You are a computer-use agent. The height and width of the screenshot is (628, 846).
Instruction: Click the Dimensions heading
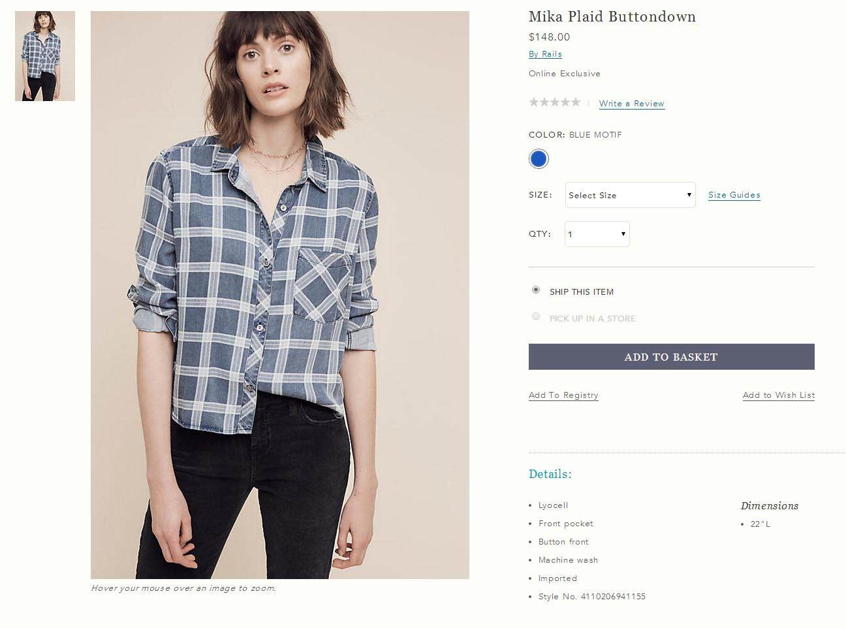(x=770, y=506)
